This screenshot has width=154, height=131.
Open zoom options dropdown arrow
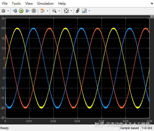coord(59,11)
